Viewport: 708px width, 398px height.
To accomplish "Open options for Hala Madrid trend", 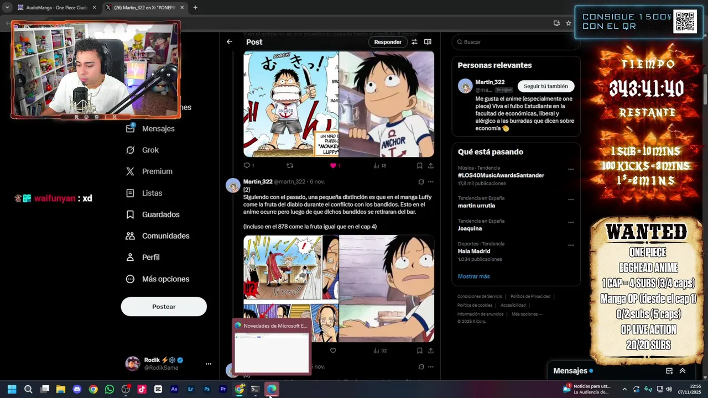I will [571, 245].
